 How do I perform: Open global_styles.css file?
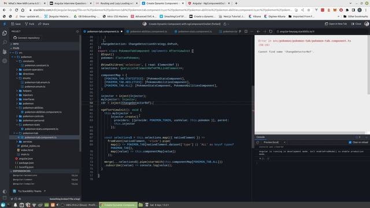point(28,146)
